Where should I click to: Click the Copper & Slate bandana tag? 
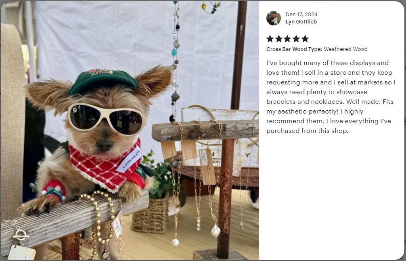(129, 160)
